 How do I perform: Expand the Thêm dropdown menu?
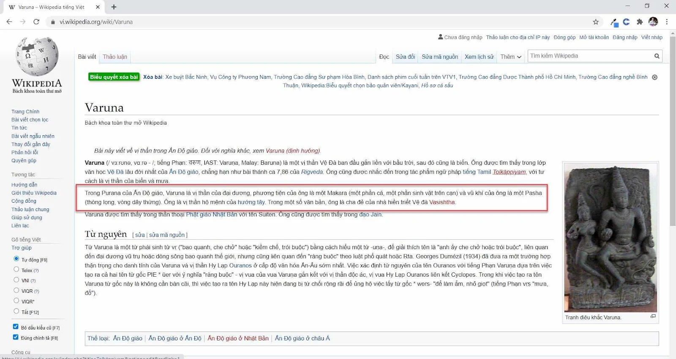click(511, 57)
